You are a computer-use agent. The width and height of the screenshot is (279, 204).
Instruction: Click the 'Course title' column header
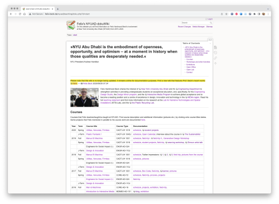point(92,126)
